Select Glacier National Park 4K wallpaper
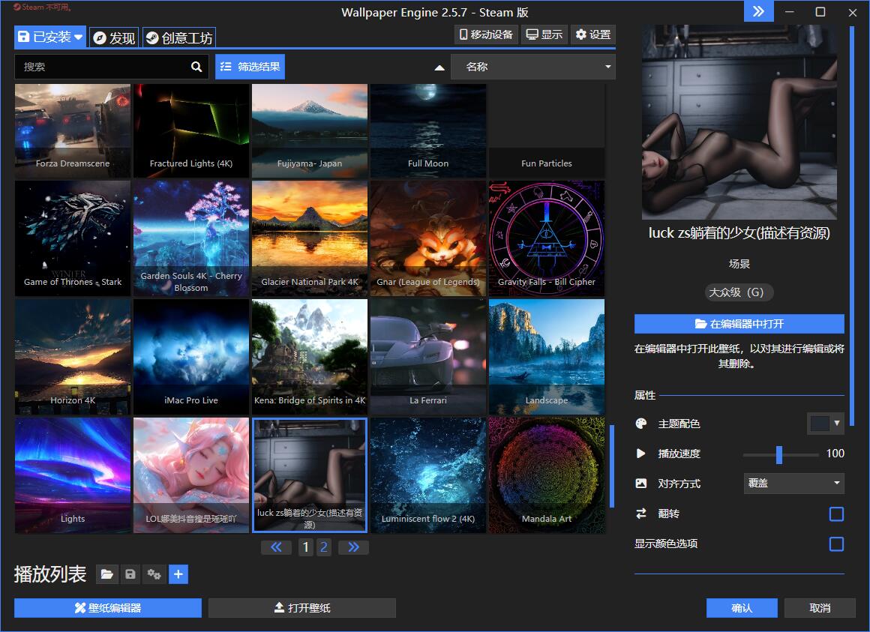870x632 pixels. click(x=310, y=238)
